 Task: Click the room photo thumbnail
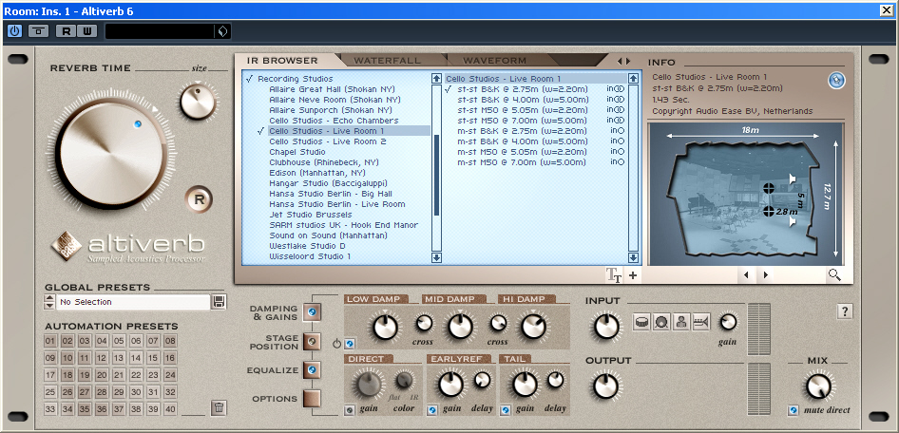pyautogui.click(x=745, y=195)
